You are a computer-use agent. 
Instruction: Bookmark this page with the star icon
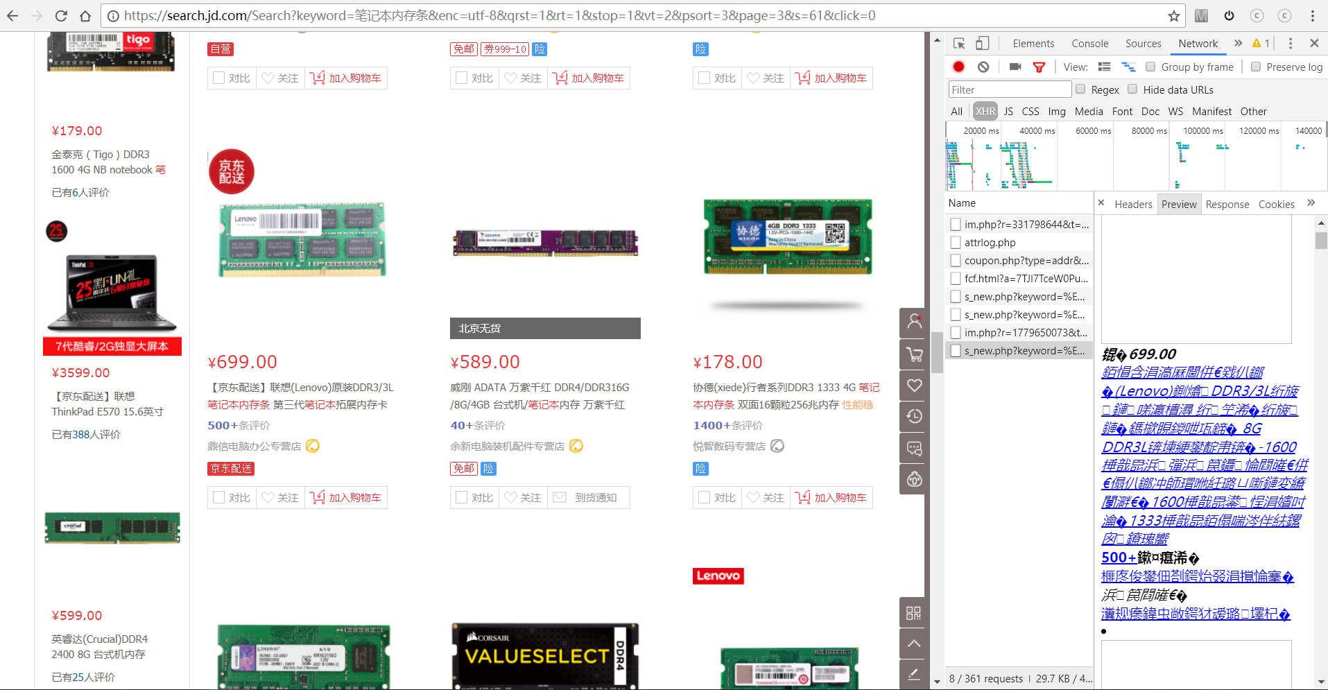pyautogui.click(x=1173, y=15)
